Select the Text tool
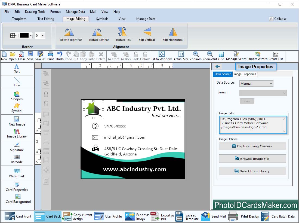This screenshot has width=299, height=223. point(17,69)
